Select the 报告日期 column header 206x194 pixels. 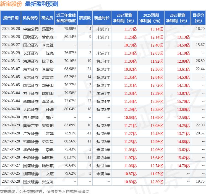[11, 18]
